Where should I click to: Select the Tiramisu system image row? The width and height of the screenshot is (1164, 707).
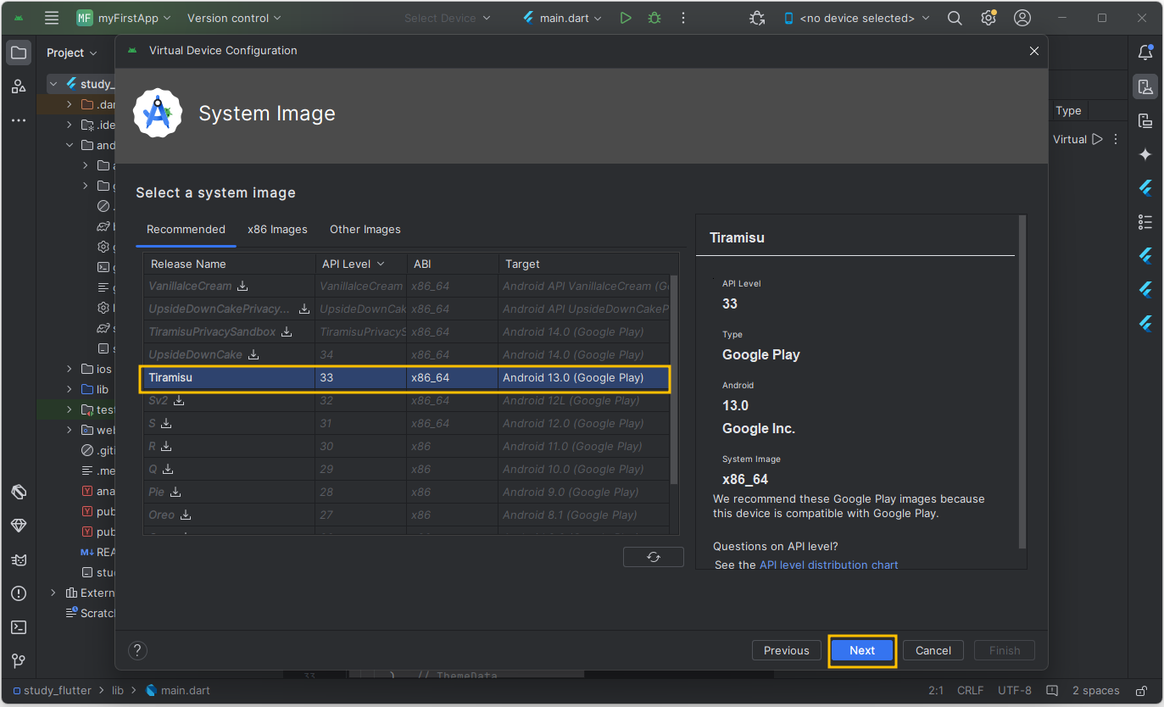(x=406, y=377)
